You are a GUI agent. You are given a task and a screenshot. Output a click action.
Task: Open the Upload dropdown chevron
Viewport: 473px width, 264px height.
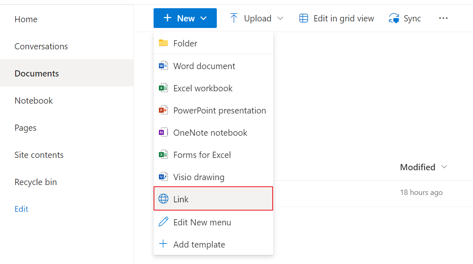(280, 19)
